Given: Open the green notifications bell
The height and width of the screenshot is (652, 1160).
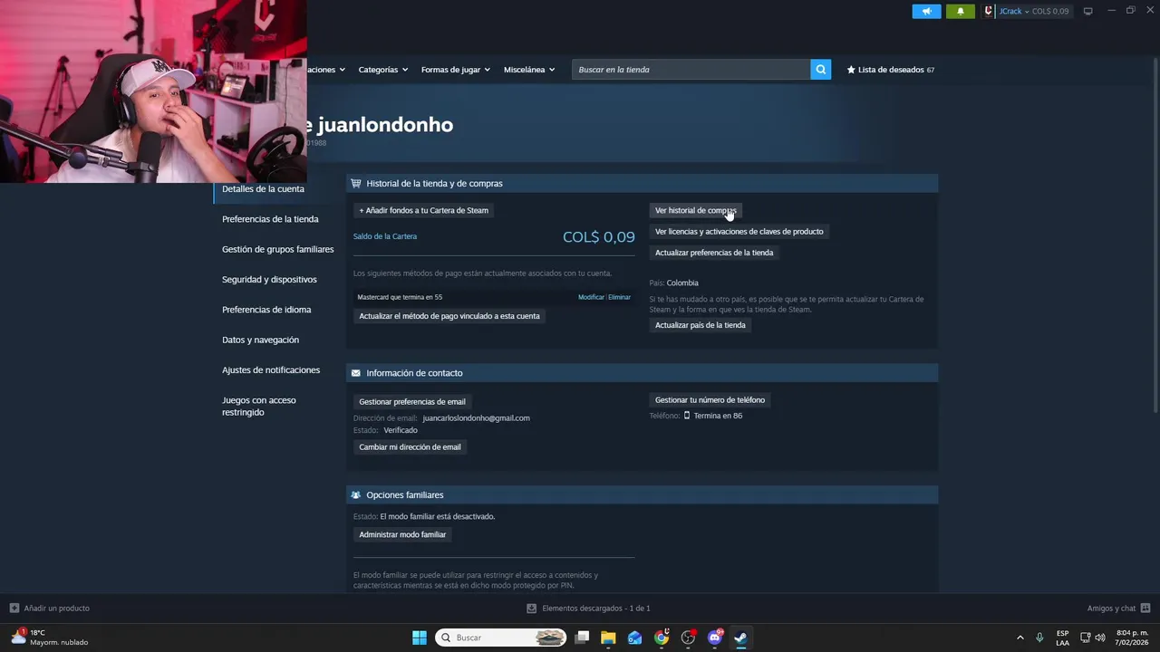Looking at the screenshot, I should (x=961, y=12).
